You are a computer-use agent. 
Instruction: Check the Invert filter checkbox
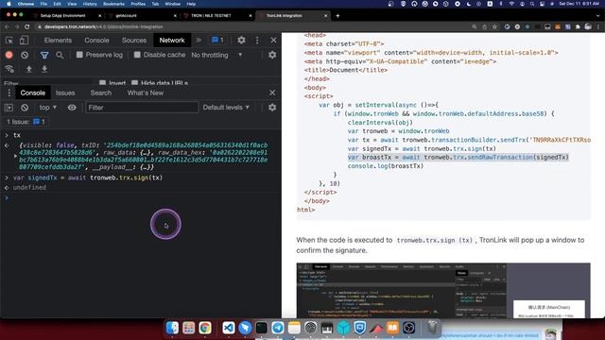pyautogui.click(x=102, y=83)
